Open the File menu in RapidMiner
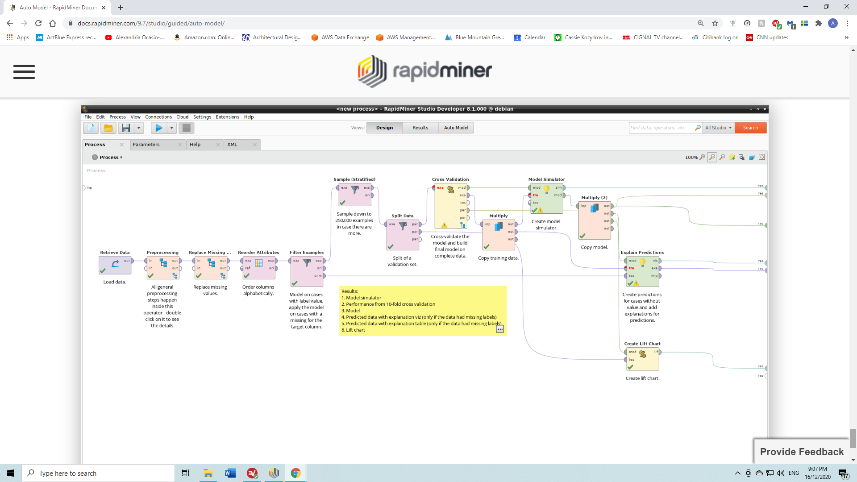857x482 pixels. click(88, 117)
